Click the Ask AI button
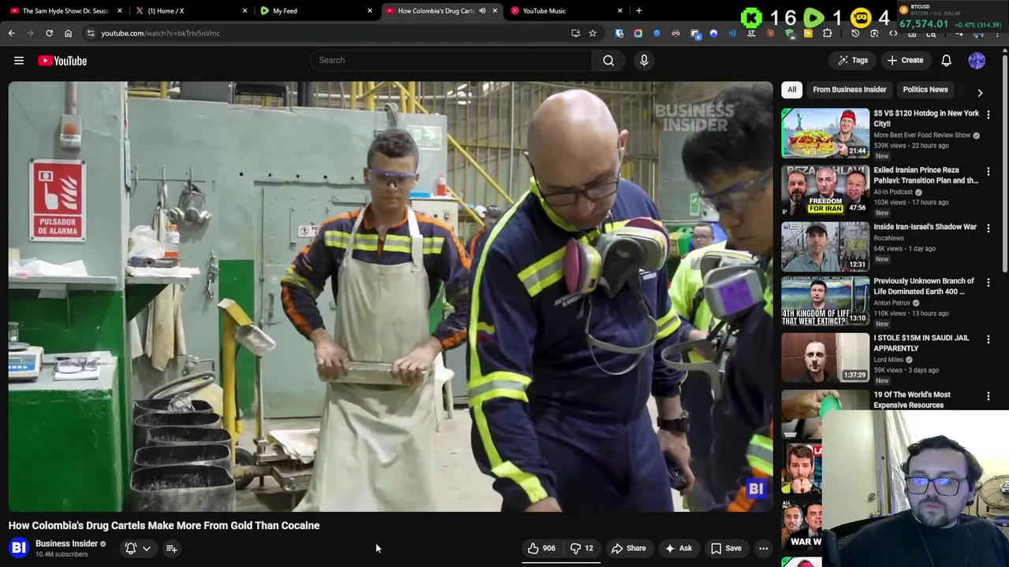The height and width of the screenshot is (567, 1009). 678,548
